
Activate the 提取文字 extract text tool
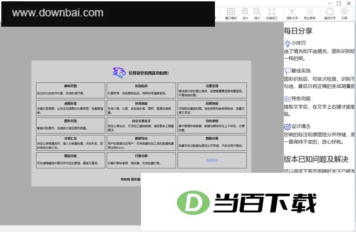[292, 12]
